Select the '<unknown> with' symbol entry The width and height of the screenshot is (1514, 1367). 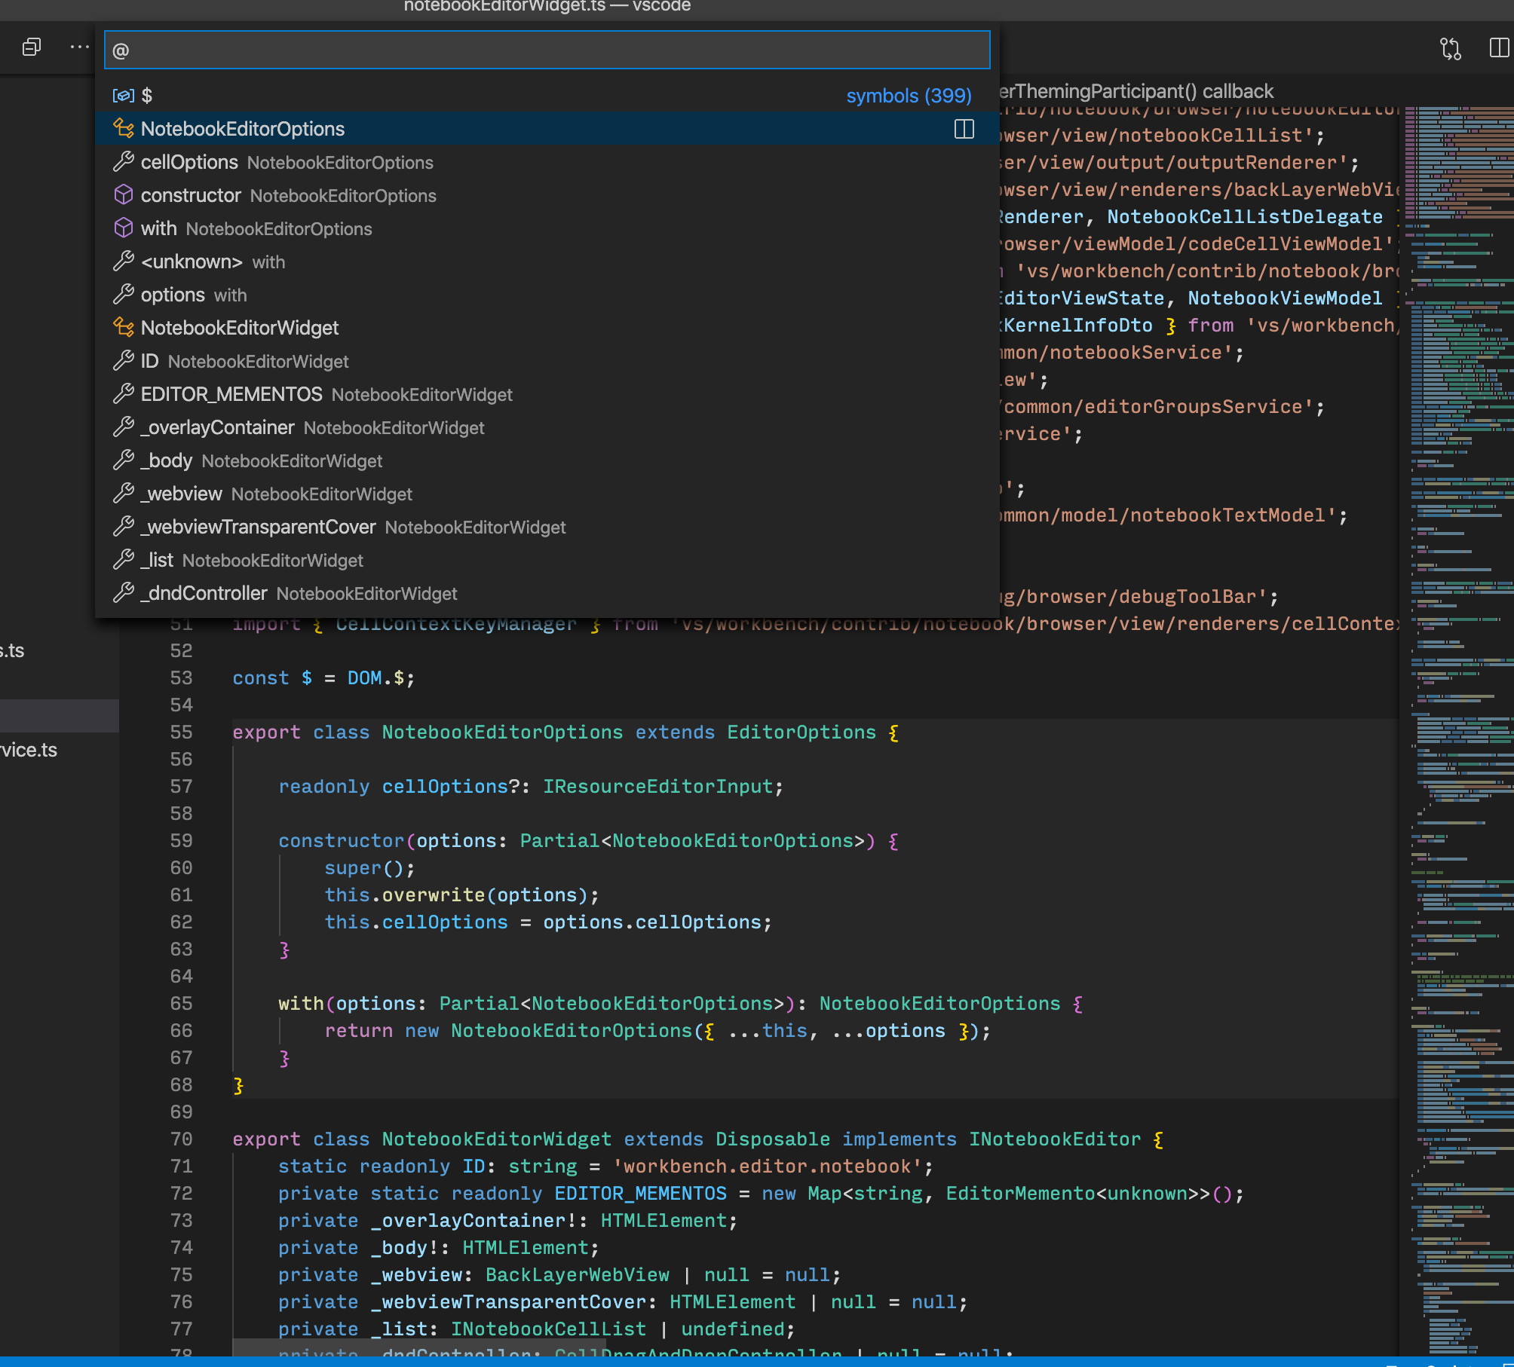pos(192,261)
